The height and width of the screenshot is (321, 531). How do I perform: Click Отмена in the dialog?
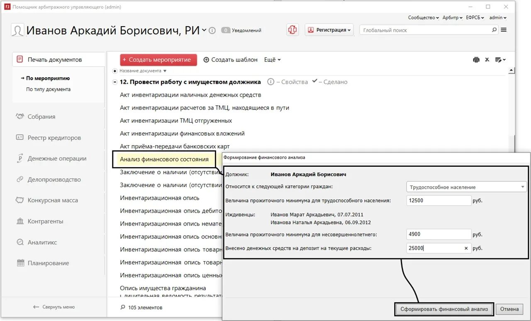coord(509,309)
